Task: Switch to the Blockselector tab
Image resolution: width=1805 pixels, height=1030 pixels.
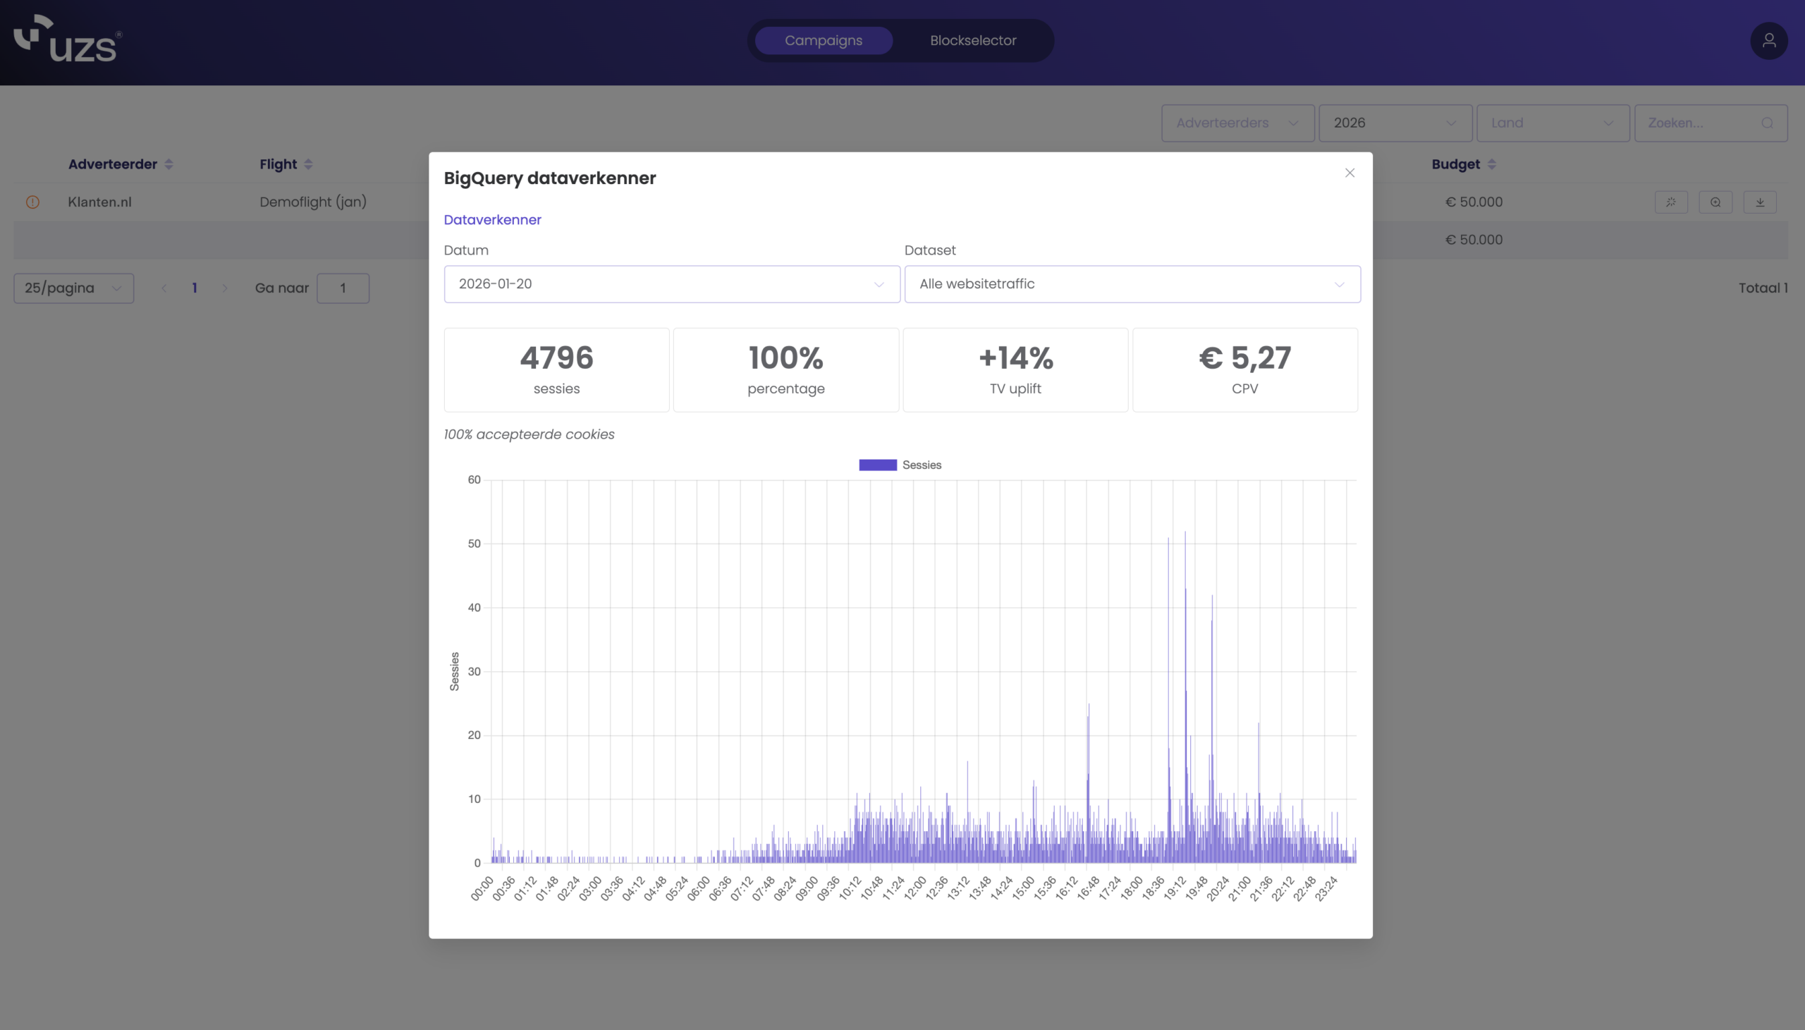Action: 972,41
